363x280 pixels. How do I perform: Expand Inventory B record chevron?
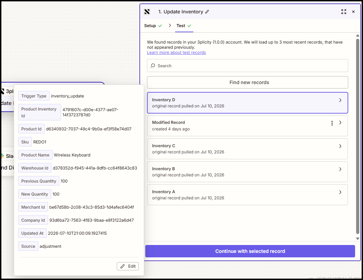[x=340, y=169]
